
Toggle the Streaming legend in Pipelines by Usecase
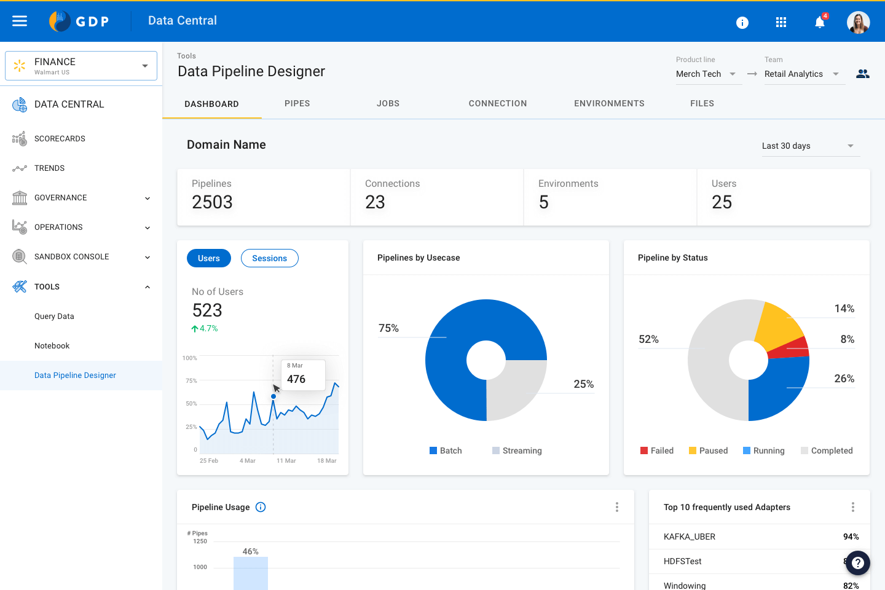click(517, 450)
